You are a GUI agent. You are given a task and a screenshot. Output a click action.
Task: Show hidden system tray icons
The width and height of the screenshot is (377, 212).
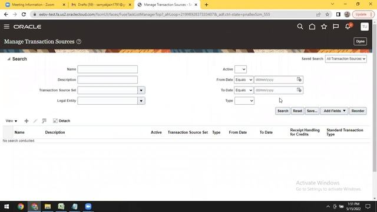pyautogui.click(x=328, y=207)
